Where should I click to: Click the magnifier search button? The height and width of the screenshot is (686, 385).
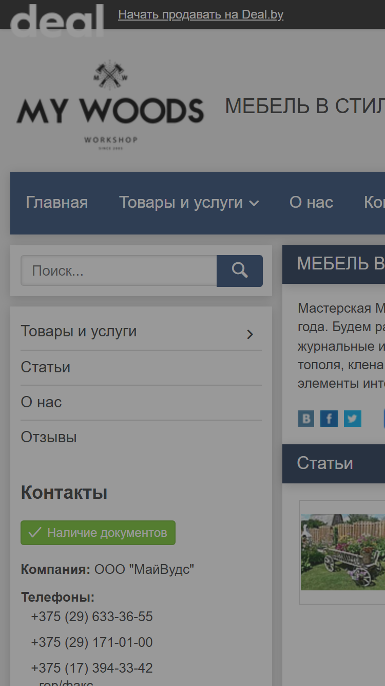coord(240,271)
